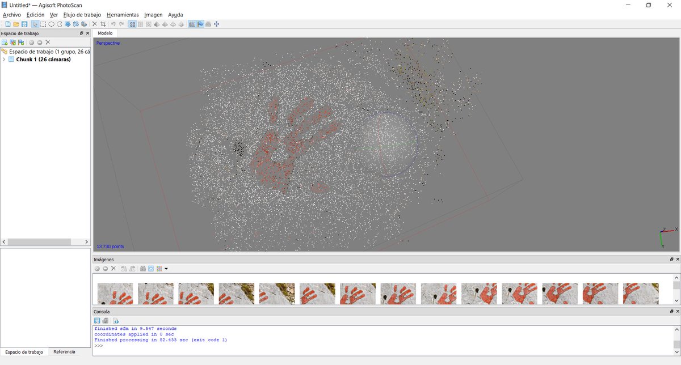The height and width of the screenshot is (365, 681).
Task: Toggle Textured model view
Action: click(181, 24)
